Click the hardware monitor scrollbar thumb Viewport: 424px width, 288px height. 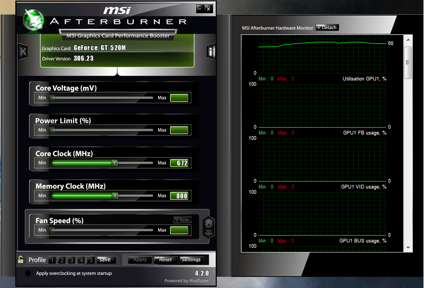point(408,62)
